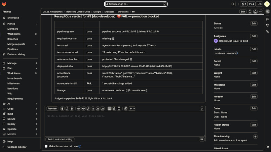Click the Markdown supported badge icon
This screenshot has width=271, height=152.
point(202,139)
